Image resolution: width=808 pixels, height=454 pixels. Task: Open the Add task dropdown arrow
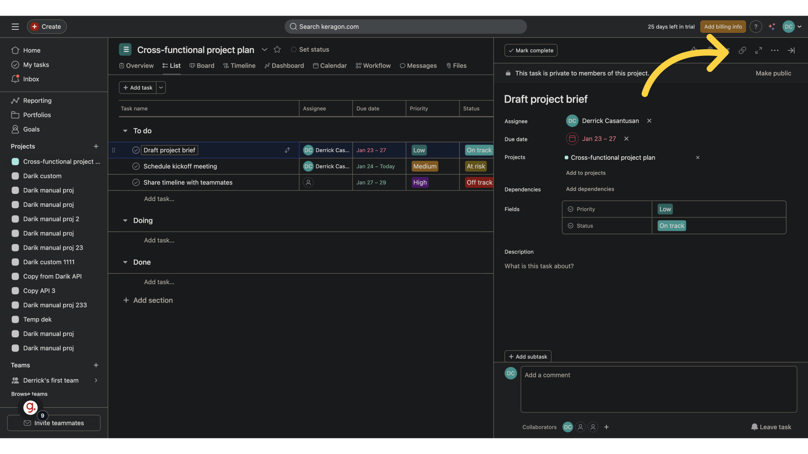pos(161,87)
